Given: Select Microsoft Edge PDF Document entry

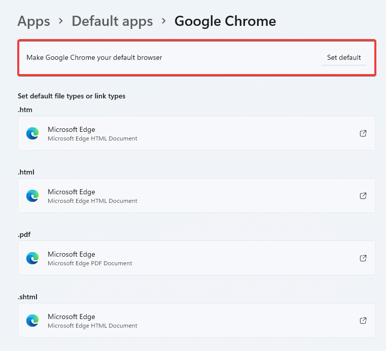Looking at the screenshot, I should 197,258.
